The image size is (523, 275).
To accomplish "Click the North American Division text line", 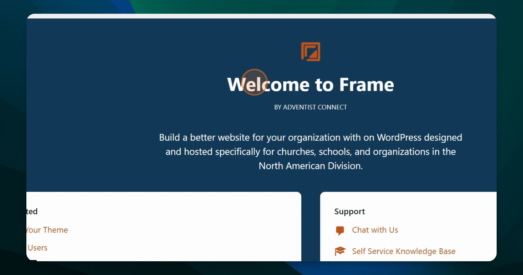I will pyautogui.click(x=310, y=166).
